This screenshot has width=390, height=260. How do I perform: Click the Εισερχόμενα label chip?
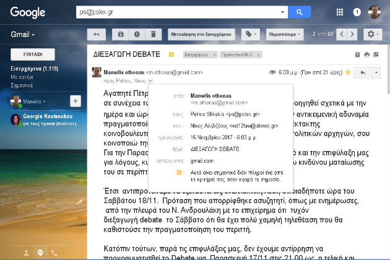pos(196,54)
